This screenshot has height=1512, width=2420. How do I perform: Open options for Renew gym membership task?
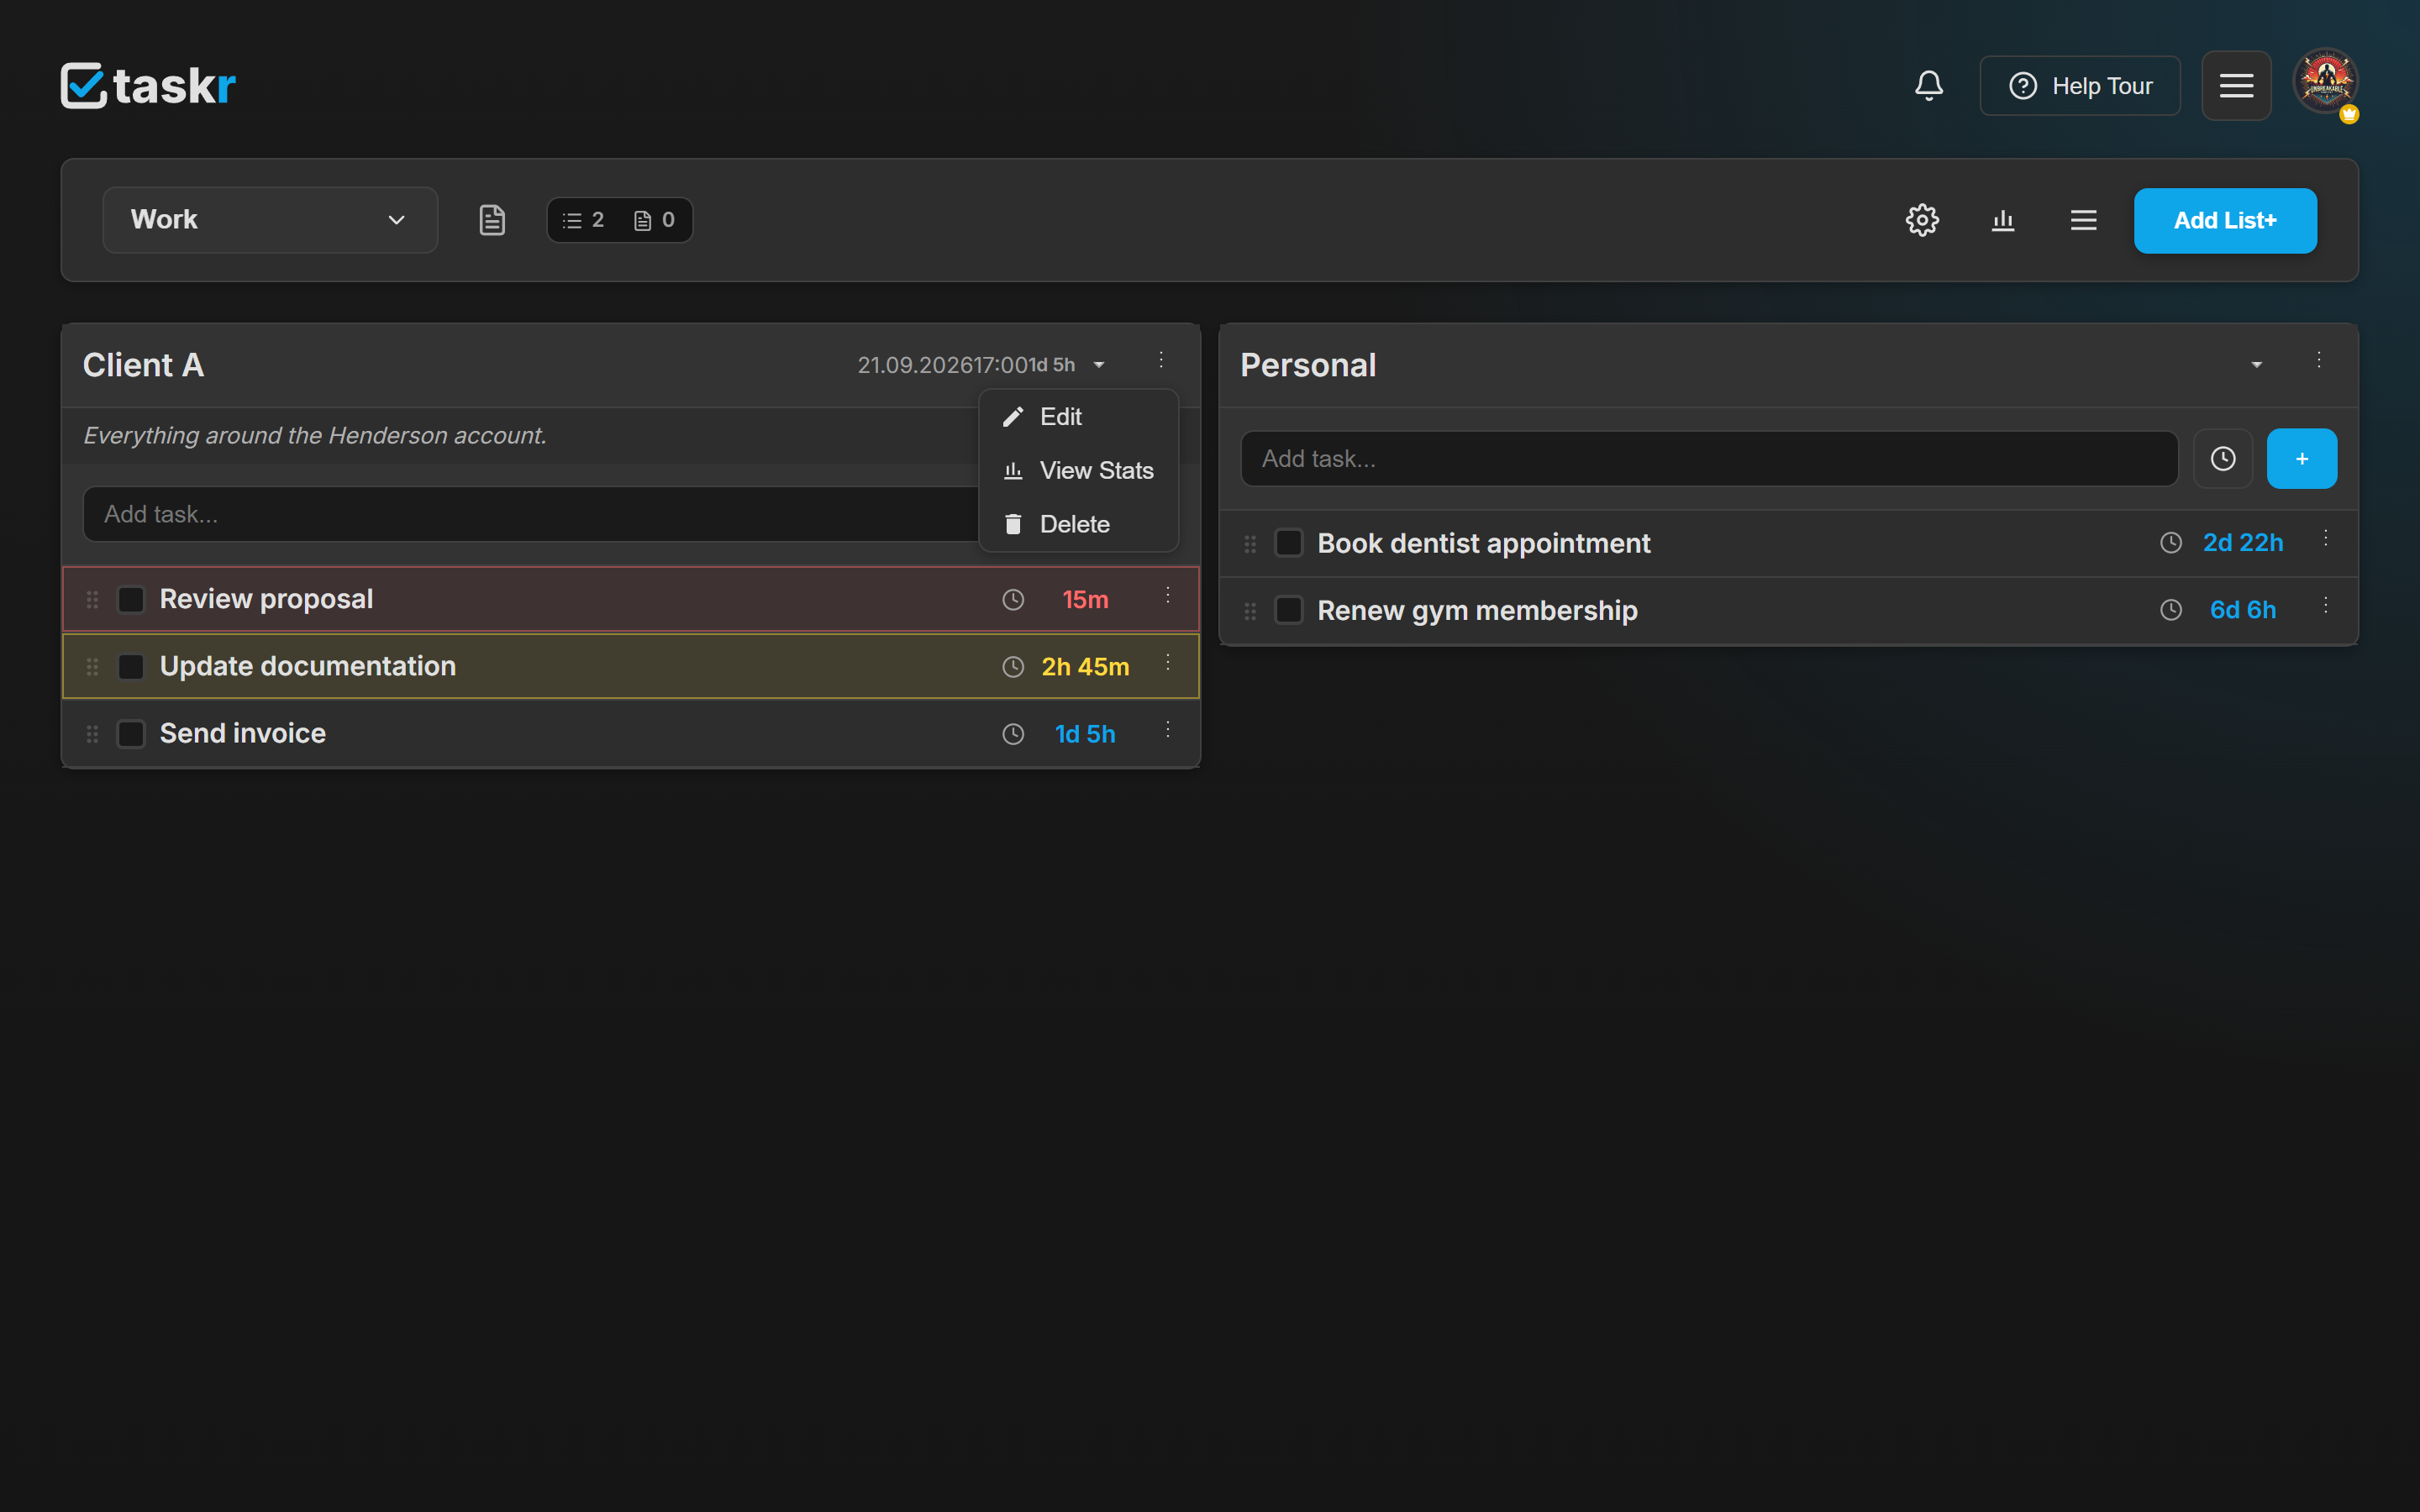[x=2326, y=606]
